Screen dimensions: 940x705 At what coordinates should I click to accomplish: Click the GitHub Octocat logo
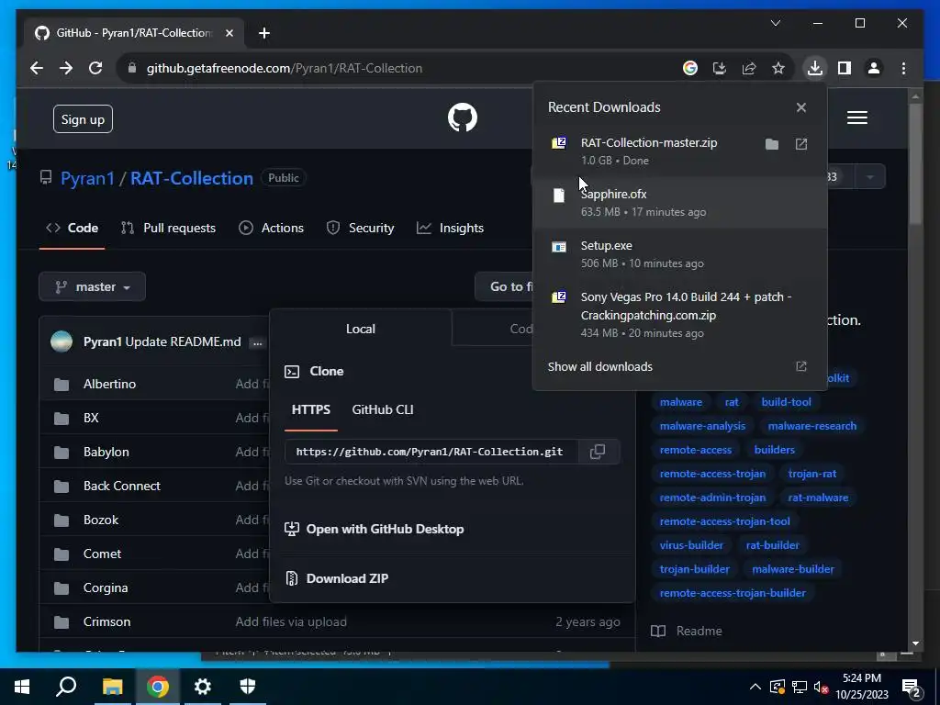point(463,117)
